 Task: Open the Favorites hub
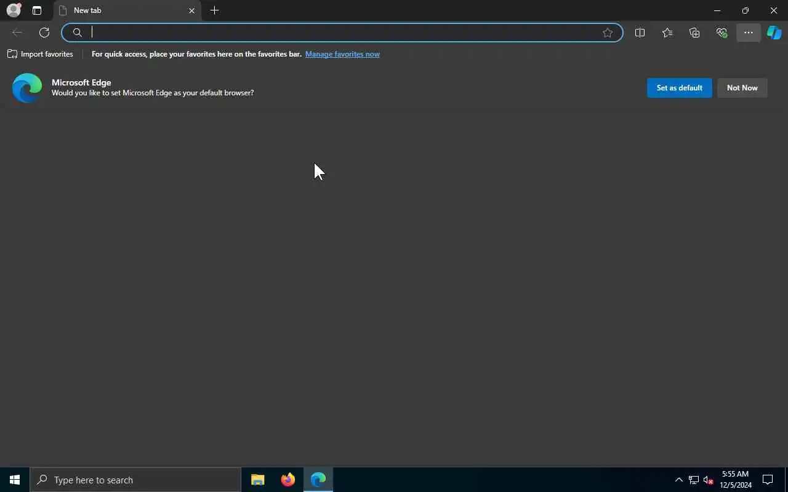(x=667, y=33)
